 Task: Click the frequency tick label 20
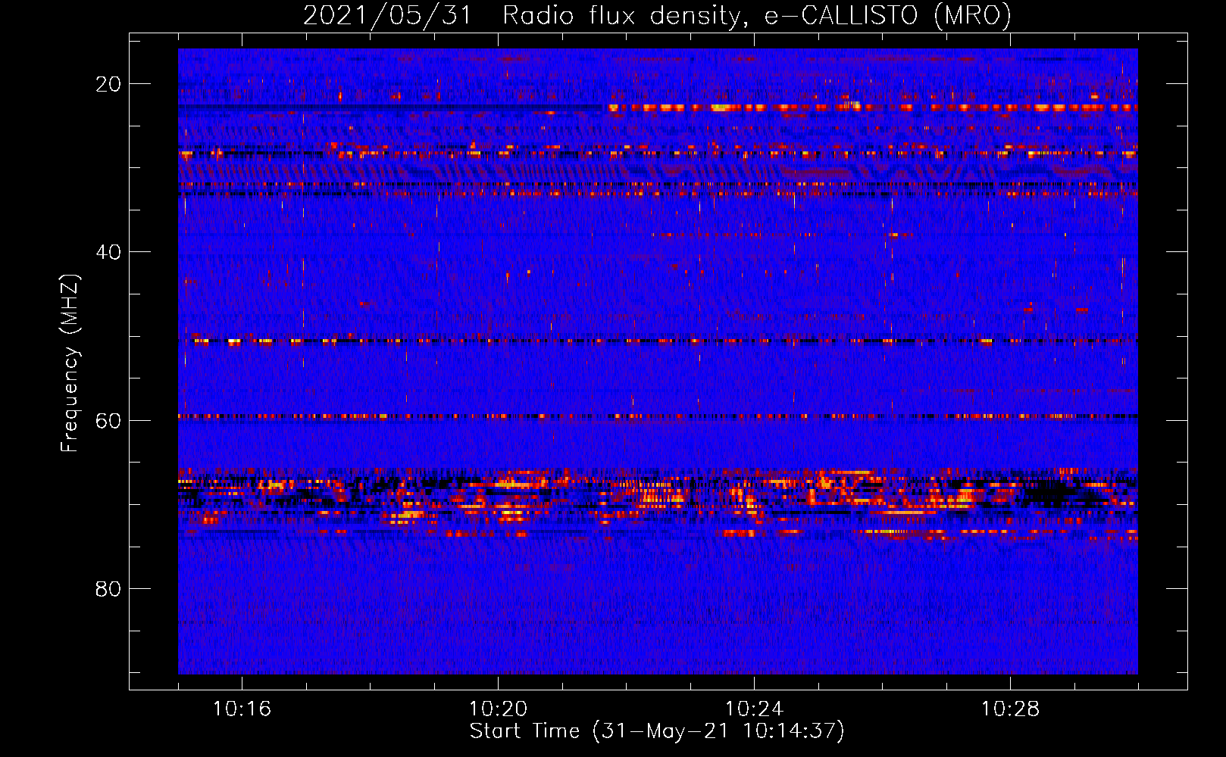[108, 84]
